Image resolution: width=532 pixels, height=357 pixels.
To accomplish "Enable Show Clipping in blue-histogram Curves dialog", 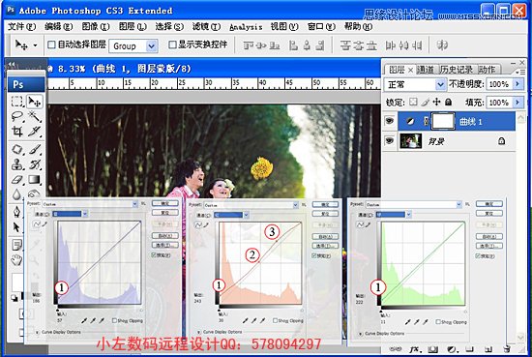I will coord(115,320).
